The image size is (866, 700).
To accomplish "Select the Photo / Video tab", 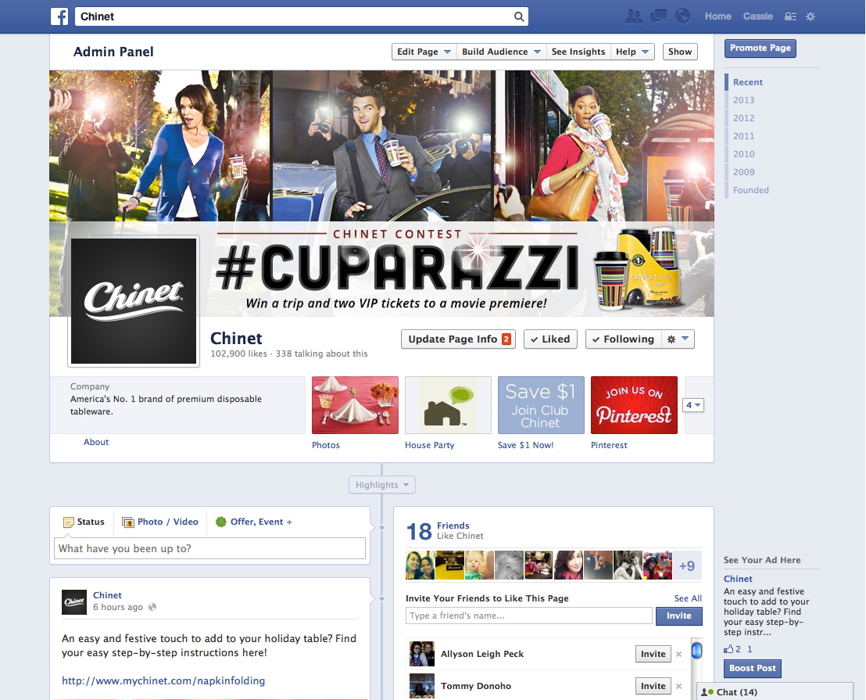I will tap(160, 522).
